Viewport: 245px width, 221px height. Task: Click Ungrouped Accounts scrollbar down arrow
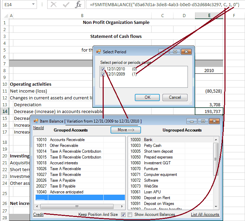click(216, 207)
